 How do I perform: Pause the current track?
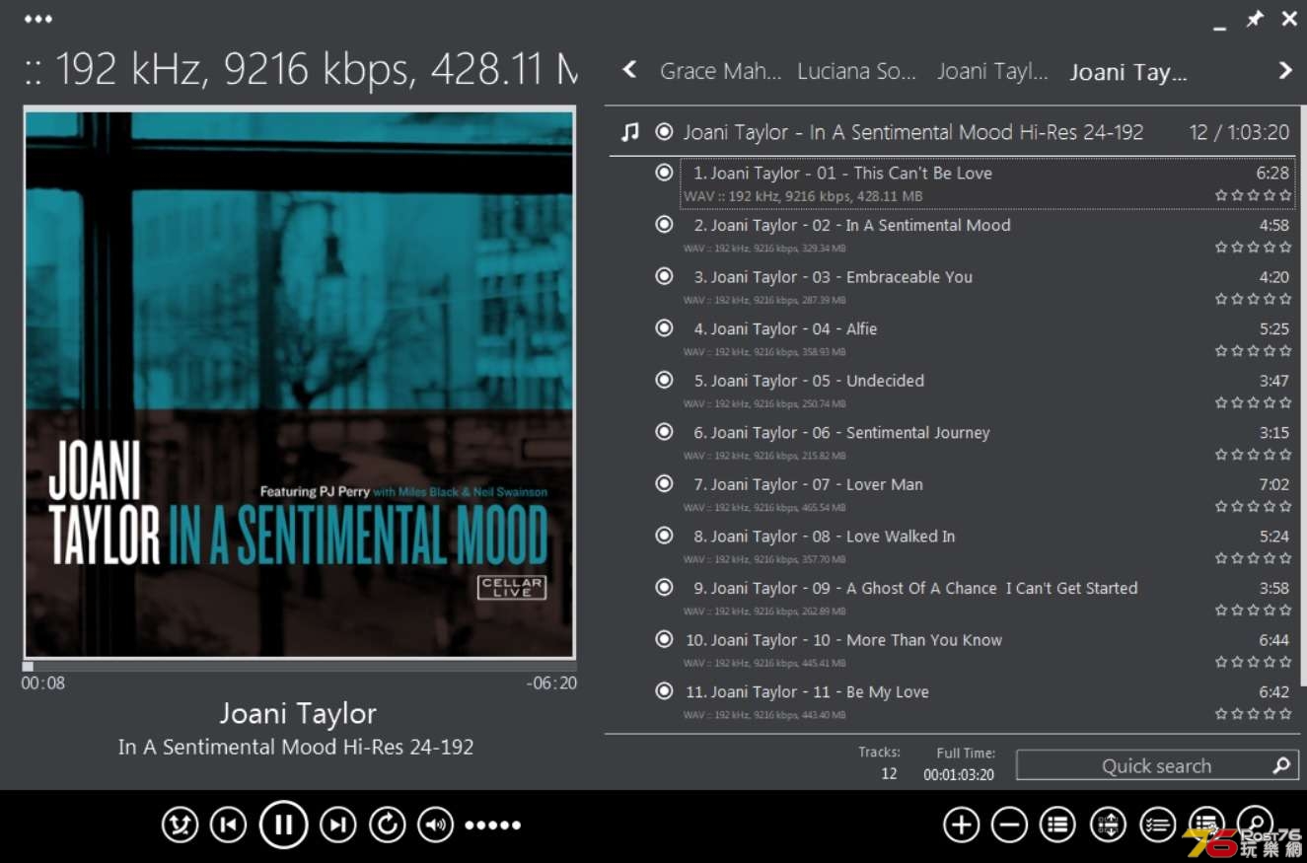pos(284,825)
